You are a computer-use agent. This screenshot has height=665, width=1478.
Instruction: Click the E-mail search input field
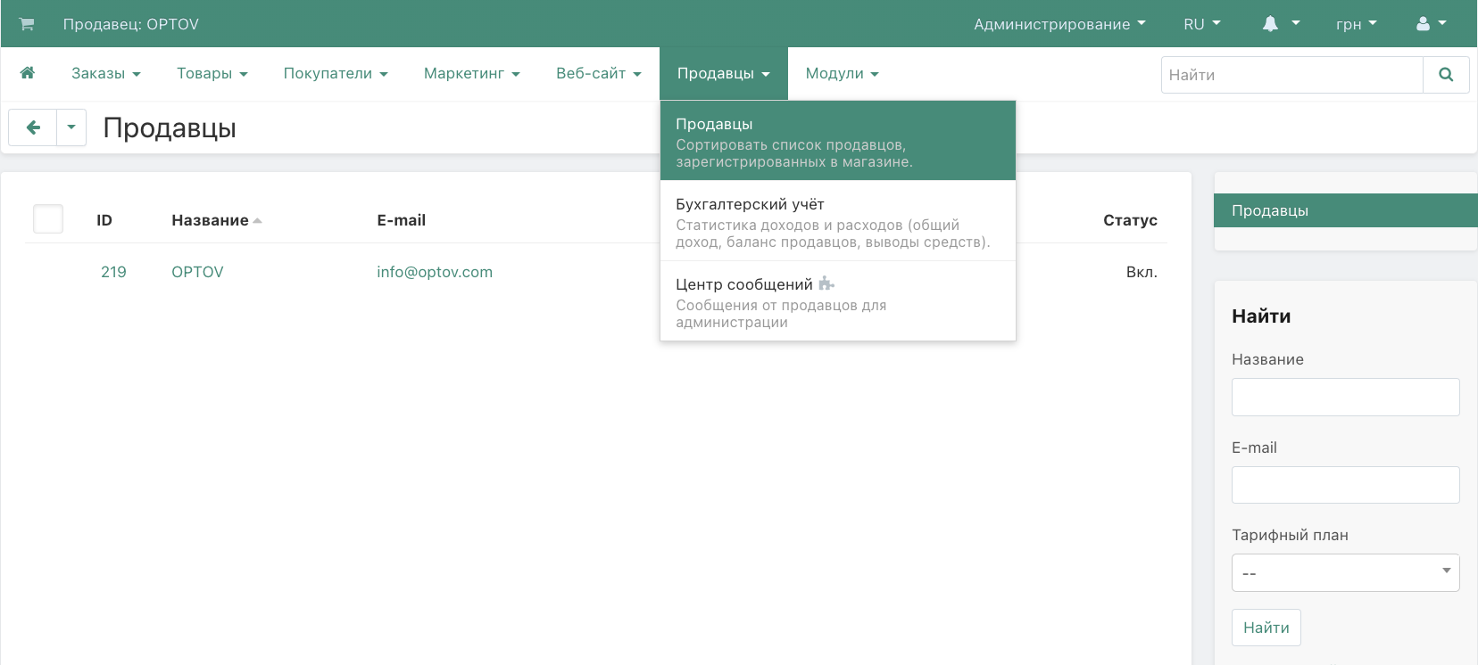point(1345,485)
